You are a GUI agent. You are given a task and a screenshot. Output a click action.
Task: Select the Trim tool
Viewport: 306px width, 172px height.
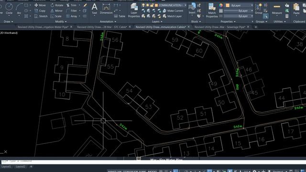coord(71,5)
